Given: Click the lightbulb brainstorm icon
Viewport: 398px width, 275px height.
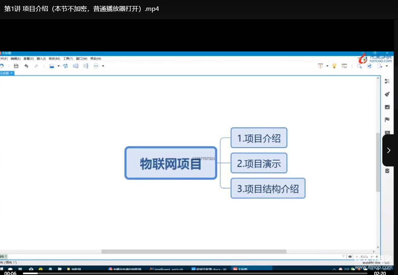Looking at the screenshot, I should pyautogui.click(x=334, y=66).
